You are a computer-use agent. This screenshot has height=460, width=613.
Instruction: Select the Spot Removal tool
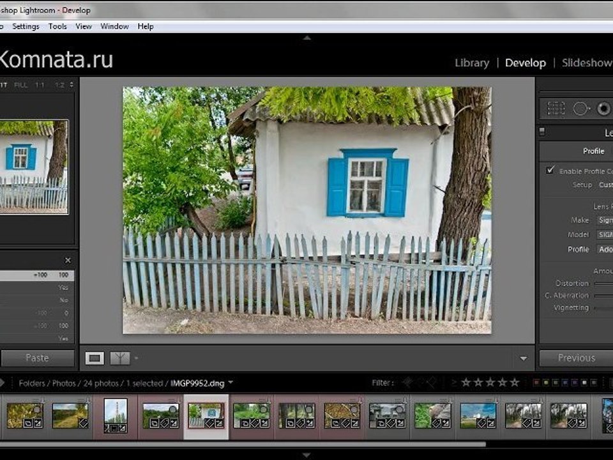click(x=581, y=109)
